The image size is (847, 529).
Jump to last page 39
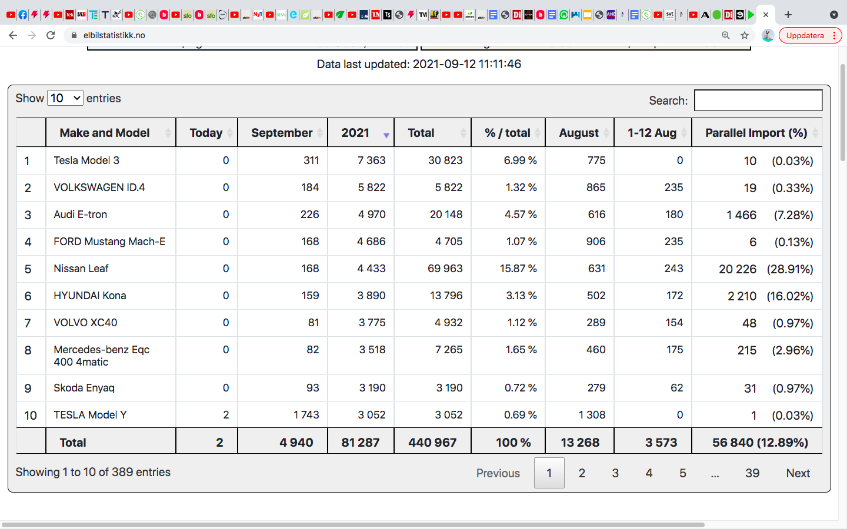pyautogui.click(x=752, y=473)
